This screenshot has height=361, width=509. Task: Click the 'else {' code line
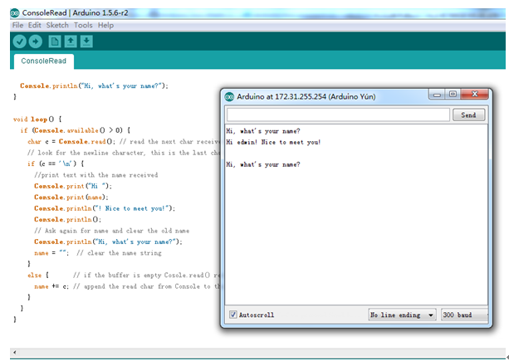coord(38,276)
